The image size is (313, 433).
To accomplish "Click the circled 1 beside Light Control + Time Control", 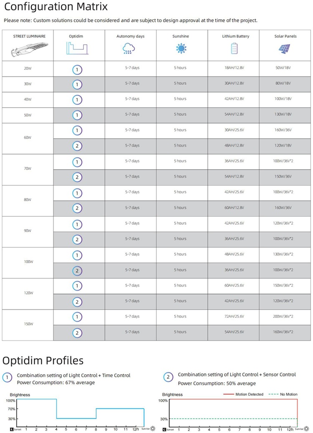I will click(x=8, y=378).
